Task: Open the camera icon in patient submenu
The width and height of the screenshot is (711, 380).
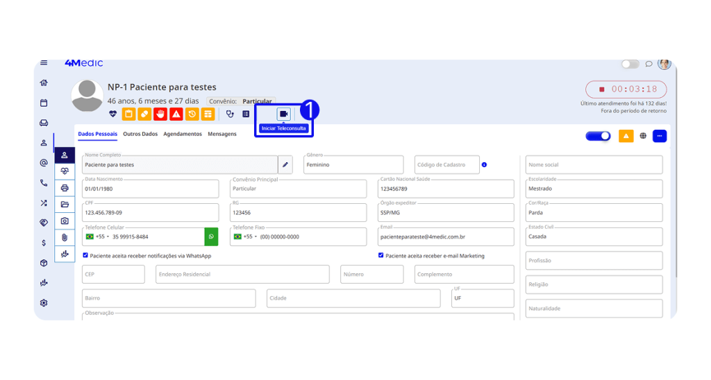Action: (x=65, y=221)
